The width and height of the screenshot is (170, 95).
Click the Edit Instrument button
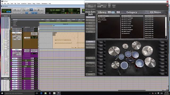click(x=90, y=20)
